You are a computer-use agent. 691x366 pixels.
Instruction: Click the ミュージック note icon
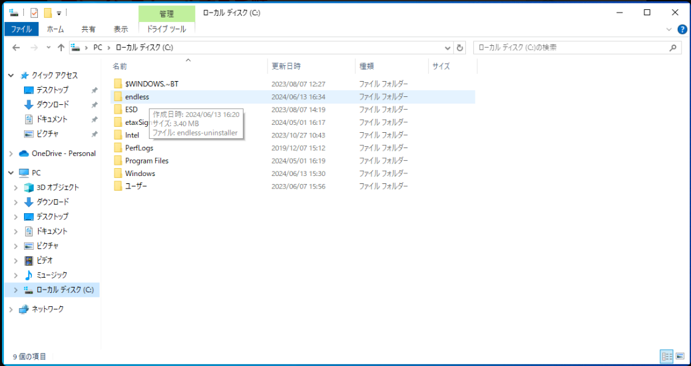pos(29,275)
